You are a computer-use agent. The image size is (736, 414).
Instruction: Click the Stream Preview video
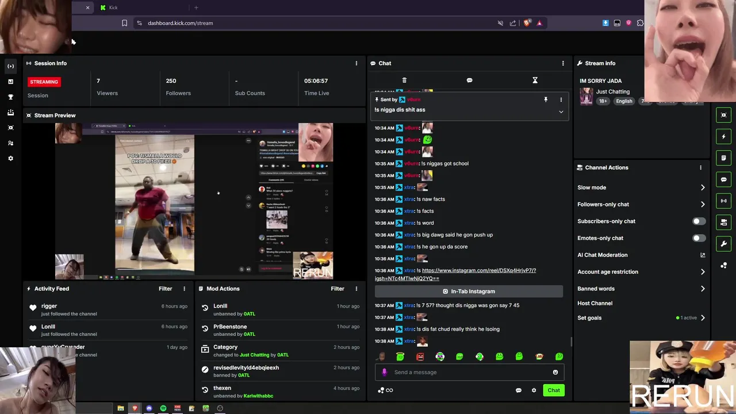194,201
